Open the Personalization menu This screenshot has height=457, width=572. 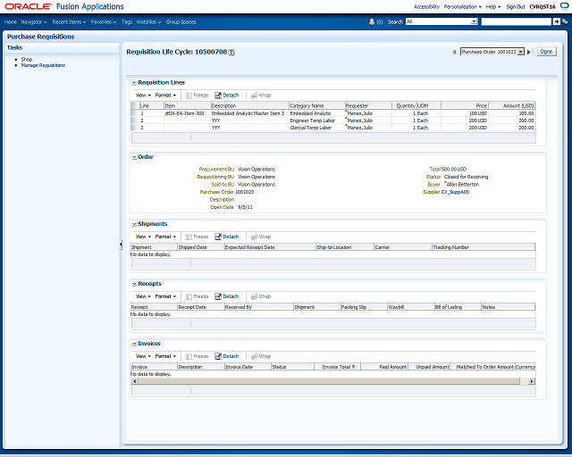pyautogui.click(x=463, y=7)
